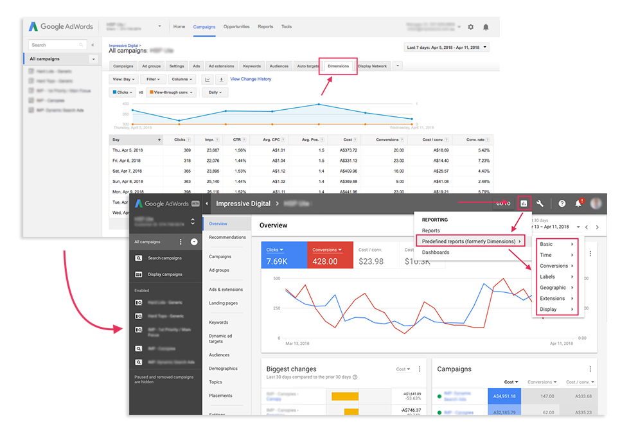Open the Clicks metric dropdown above the chart
The height and width of the screenshot is (438, 629).
(123, 92)
